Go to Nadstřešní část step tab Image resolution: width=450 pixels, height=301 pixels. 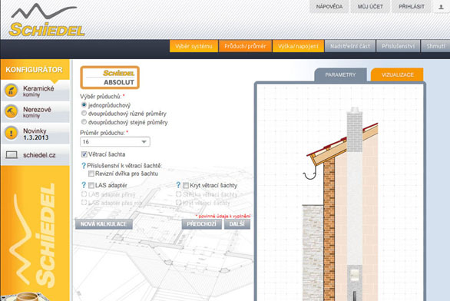coord(350,46)
